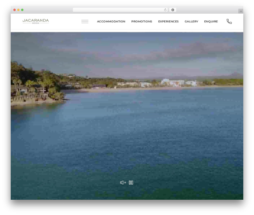
Task: Click the phone call icon
Action: click(229, 21)
